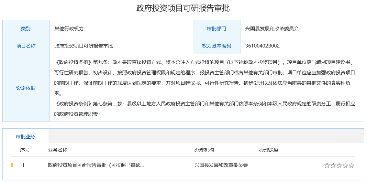This screenshot has width=367, height=182.
Task: Click 兴国县发展和改革委员会 in the 审批部门 row
Action: pyautogui.click(x=272, y=28)
